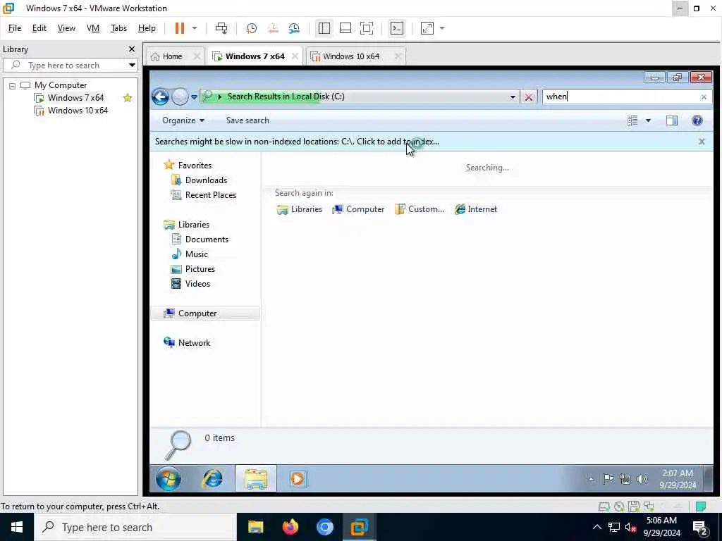Enter full screen mode icon
Image resolution: width=722 pixels, height=541 pixels.
[x=367, y=28]
